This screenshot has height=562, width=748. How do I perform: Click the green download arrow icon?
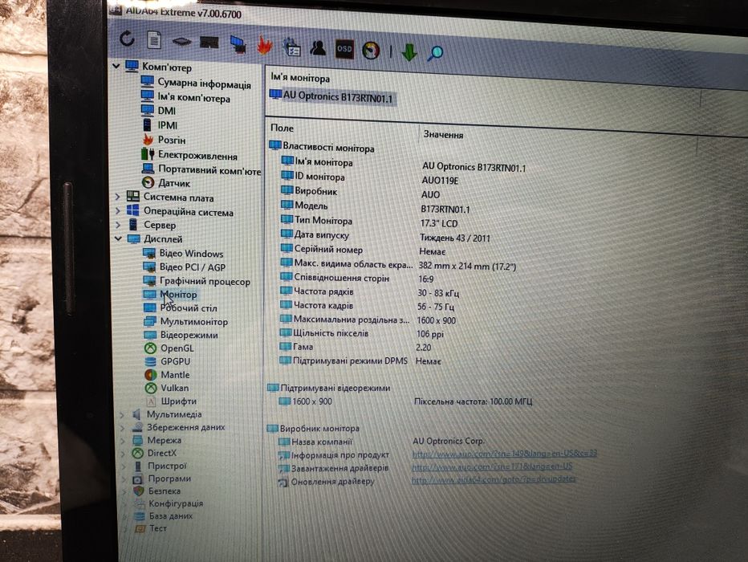409,52
